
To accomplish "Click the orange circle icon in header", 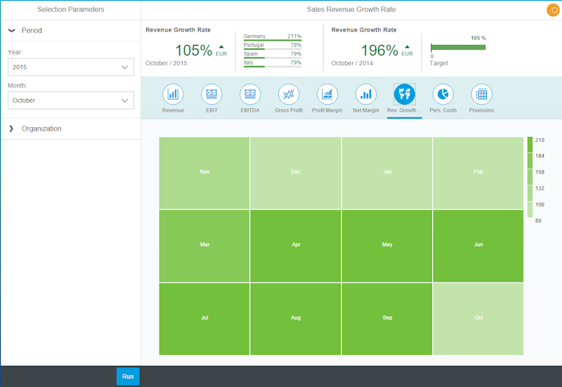I will tap(552, 10).
